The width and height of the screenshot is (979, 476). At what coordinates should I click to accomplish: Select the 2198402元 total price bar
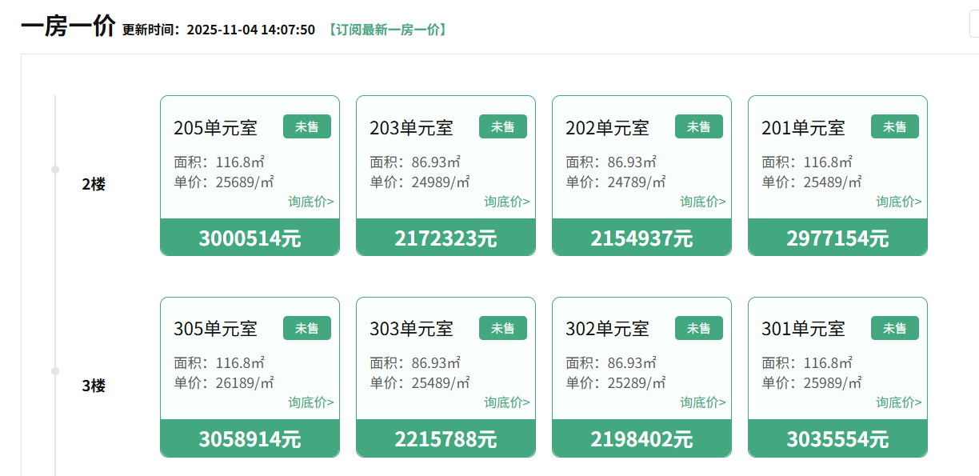coord(641,438)
